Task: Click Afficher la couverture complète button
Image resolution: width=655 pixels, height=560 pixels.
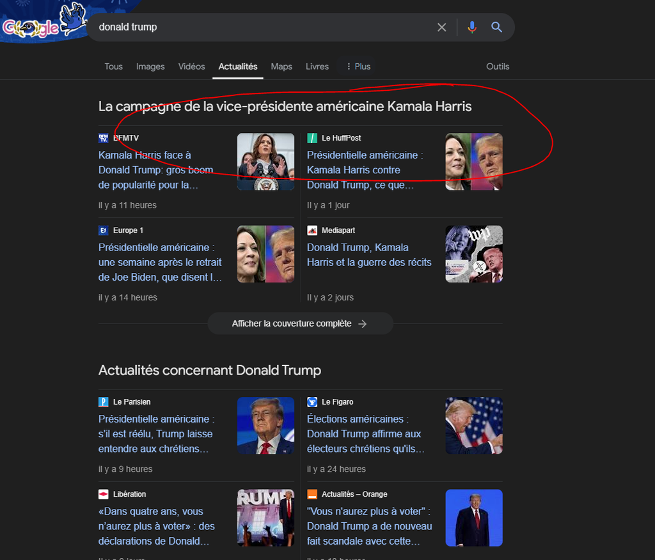Action: coord(299,323)
